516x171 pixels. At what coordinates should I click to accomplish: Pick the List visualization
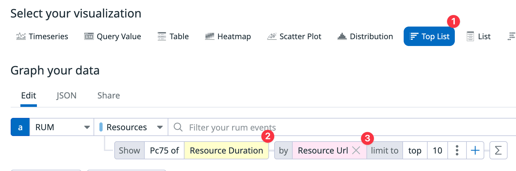pos(478,36)
